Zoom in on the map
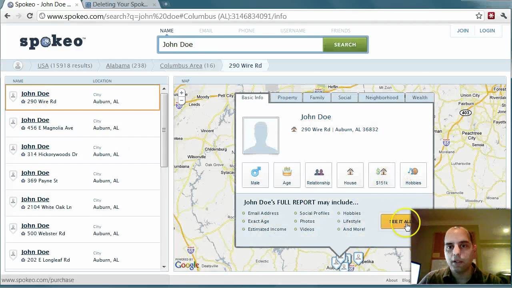This screenshot has width=512, height=288. [x=182, y=93]
